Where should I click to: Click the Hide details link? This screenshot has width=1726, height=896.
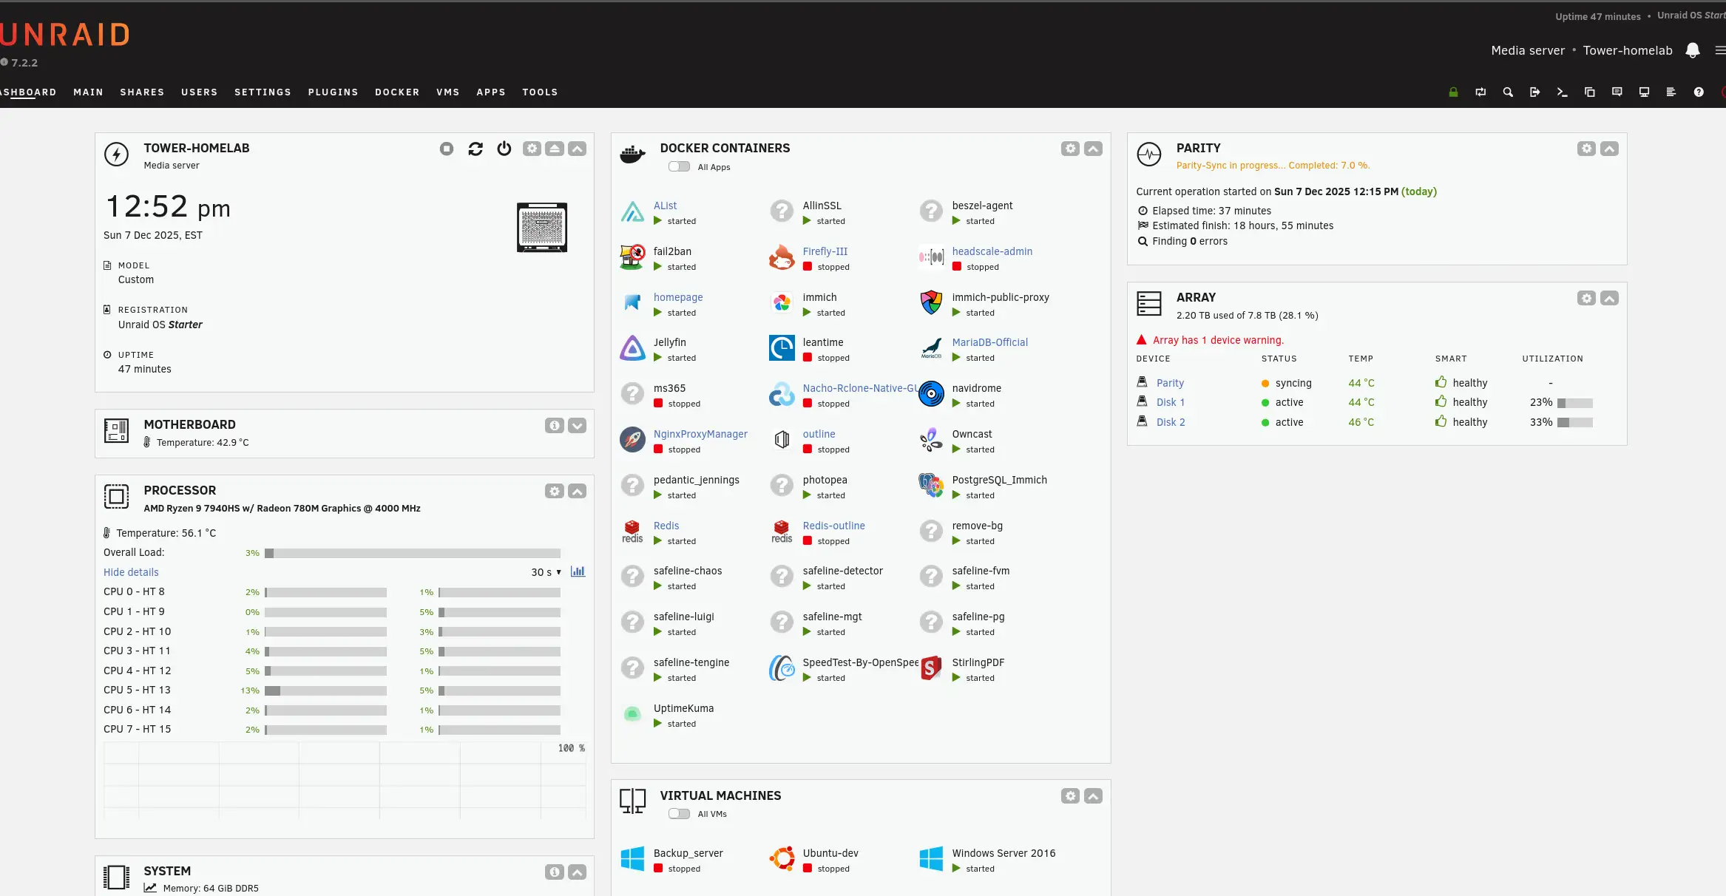coord(131,572)
